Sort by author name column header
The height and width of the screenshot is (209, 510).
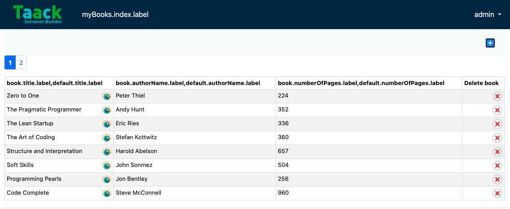click(x=188, y=83)
